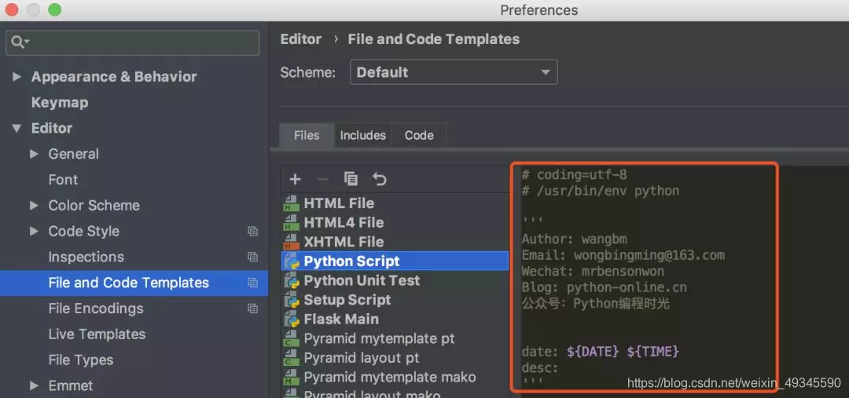Open File Encodings settings
Viewport: 849px width, 398px height.
(96, 309)
